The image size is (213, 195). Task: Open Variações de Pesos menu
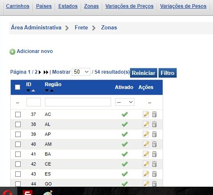[x=183, y=6]
